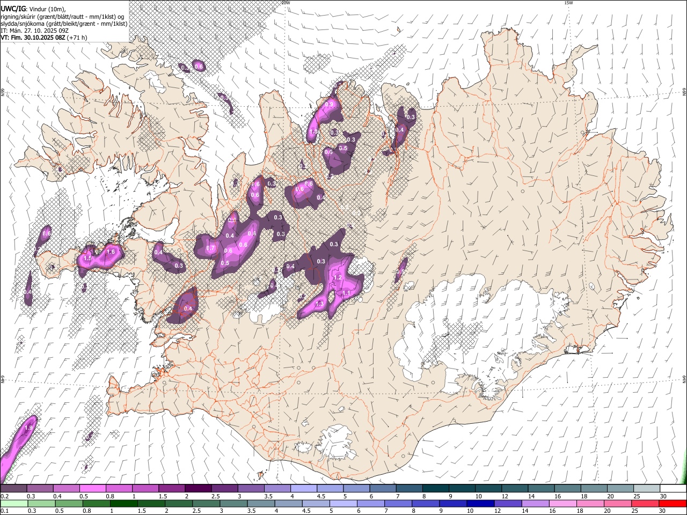
Task: Click the 1.2 precipitation value on the map
Action: pos(338,277)
